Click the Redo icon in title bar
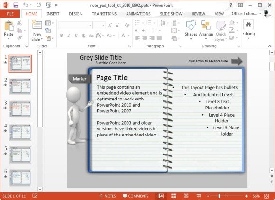 (38, 5)
